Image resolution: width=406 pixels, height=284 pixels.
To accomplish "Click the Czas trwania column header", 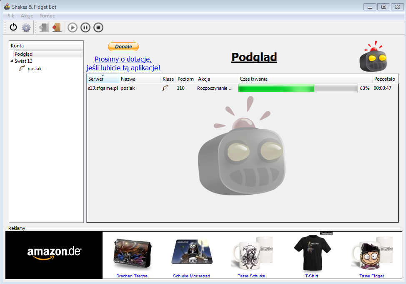I will pyautogui.click(x=305, y=79).
